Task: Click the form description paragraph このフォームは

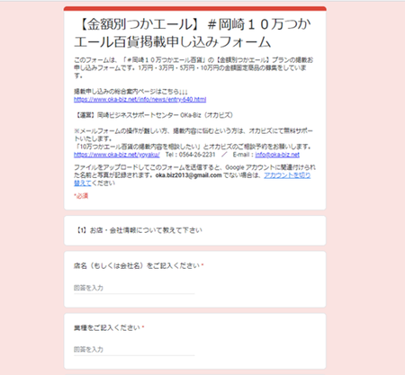Action: [x=193, y=67]
